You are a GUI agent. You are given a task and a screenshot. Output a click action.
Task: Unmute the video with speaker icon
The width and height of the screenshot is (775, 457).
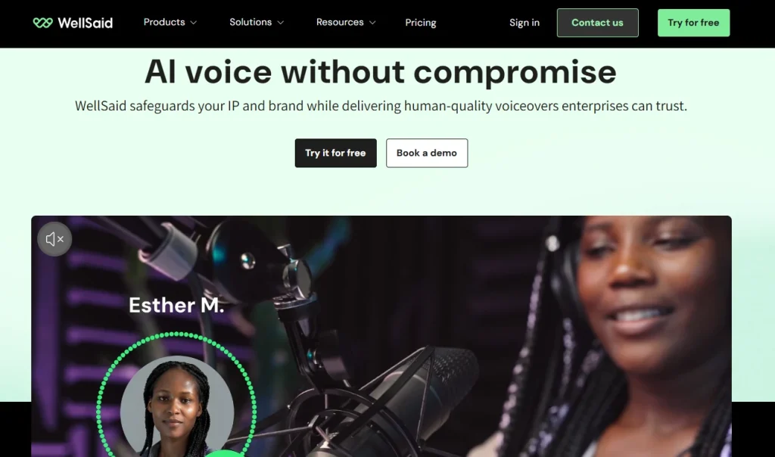54,239
